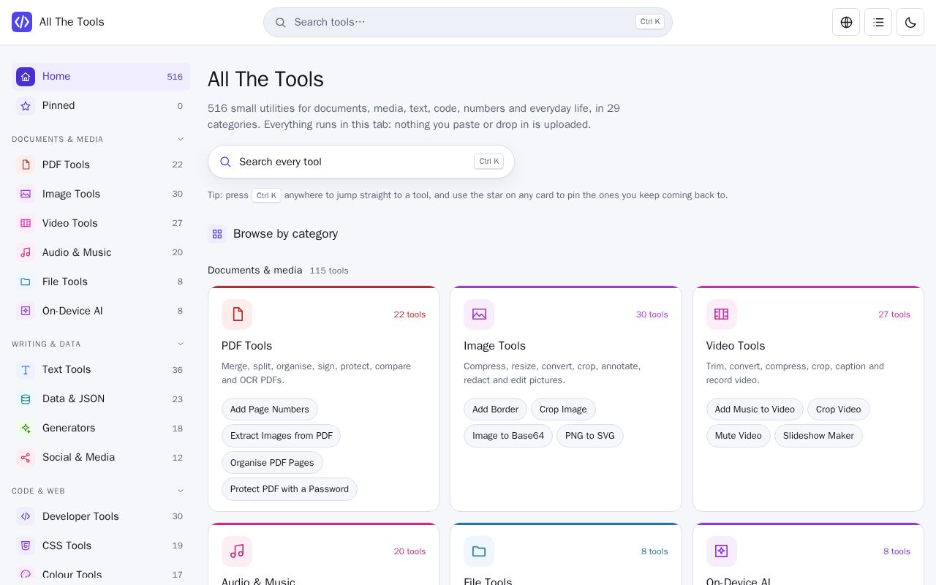The height and width of the screenshot is (585, 936).
Task: Click the list view icon in header
Action: [878, 22]
